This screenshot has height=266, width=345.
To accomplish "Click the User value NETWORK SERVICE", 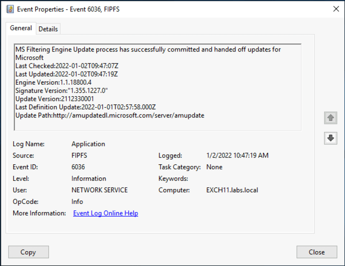I will coord(99,190).
